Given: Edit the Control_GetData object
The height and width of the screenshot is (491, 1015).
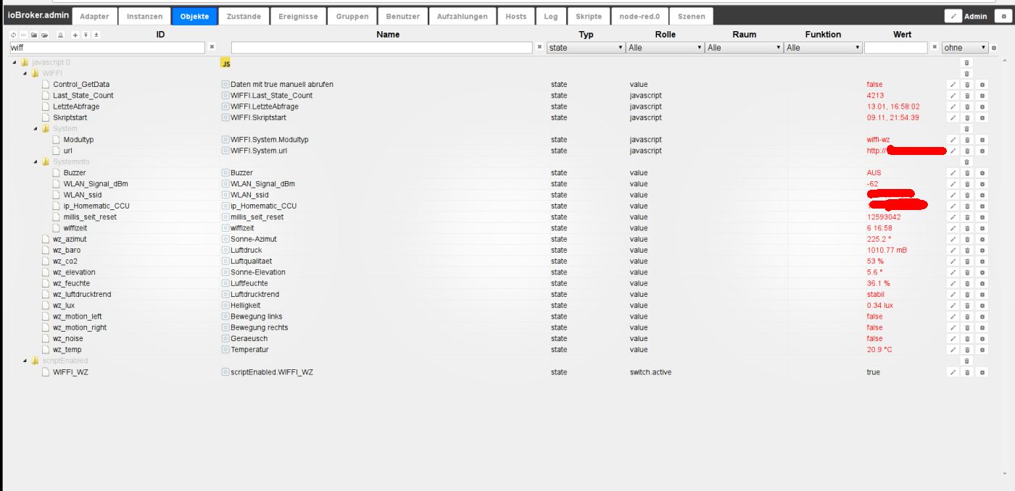Looking at the screenshot, I should point(953,85).
